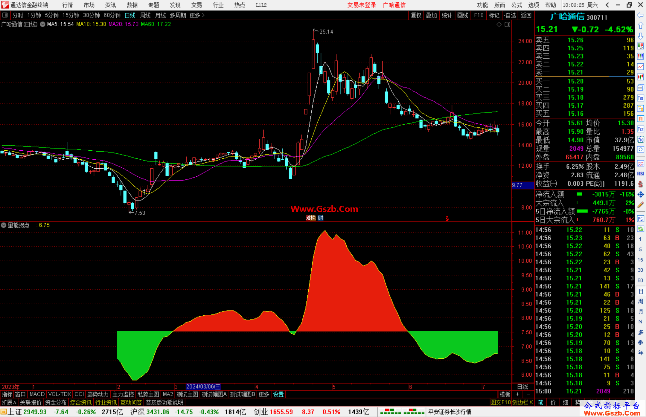Viewport: 646px width, 417px height.
Task: Click the up arrow sidebar icon
Action: click(x=640, y=26)
